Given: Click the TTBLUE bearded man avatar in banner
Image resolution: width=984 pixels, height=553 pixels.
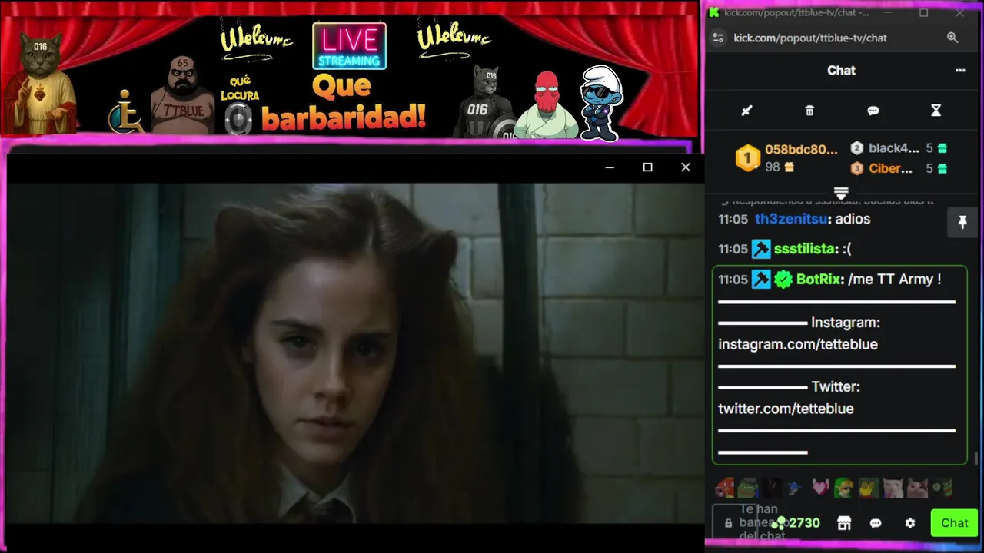Looking at the screenshot, I should [x=182, y=95].
